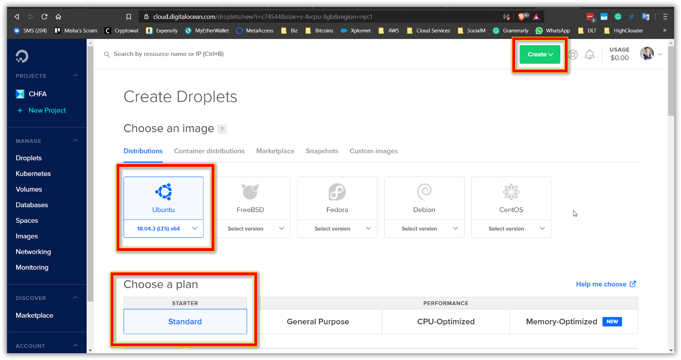This screenshot has width=681, height=360.
Task: Open the Help me choose link
Action: [606, 284]
